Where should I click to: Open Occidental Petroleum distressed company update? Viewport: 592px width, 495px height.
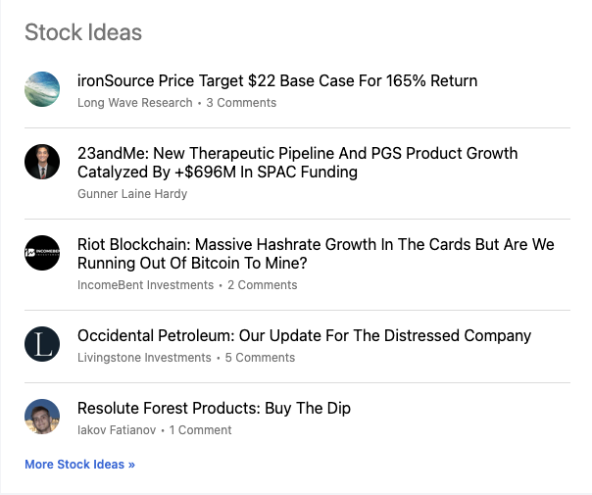(x=304, y=335)
